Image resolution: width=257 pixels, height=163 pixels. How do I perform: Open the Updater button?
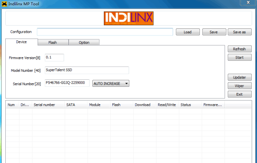click(x=239, y=77)
